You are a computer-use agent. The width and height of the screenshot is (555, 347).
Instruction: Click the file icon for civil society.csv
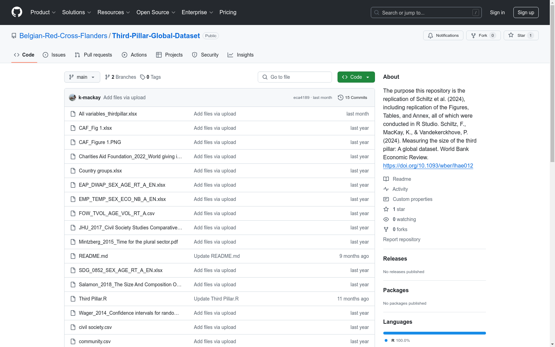coord(73,327)
